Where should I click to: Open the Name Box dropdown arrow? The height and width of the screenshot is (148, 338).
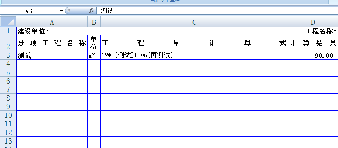point(61,11)
